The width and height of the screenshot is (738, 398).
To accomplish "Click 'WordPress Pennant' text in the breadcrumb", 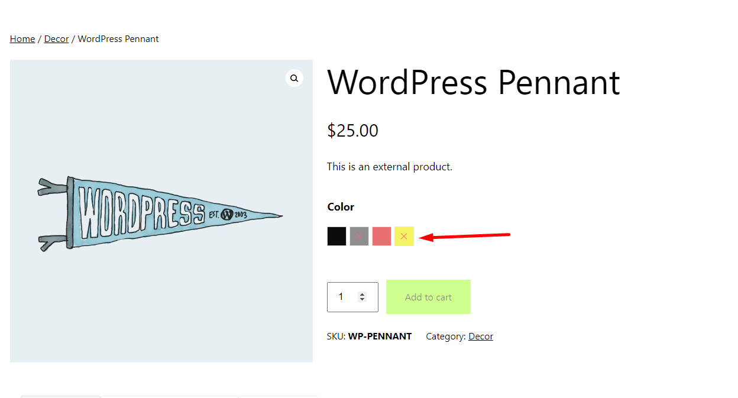I will pyautogui.click(x=118, y=39).
